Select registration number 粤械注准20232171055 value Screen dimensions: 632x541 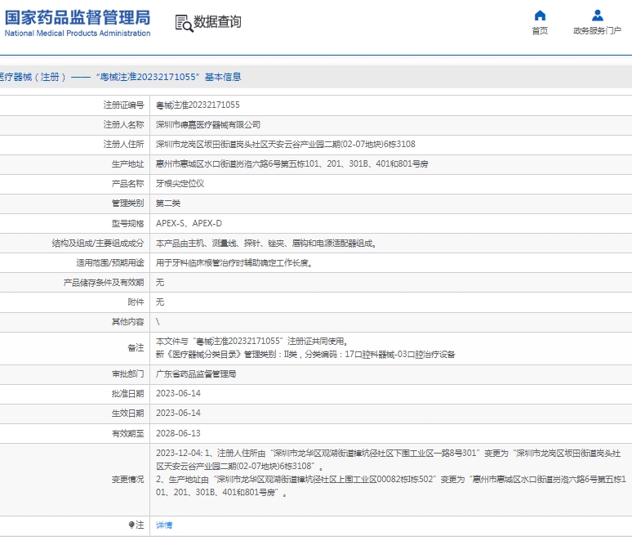point(198,105)
